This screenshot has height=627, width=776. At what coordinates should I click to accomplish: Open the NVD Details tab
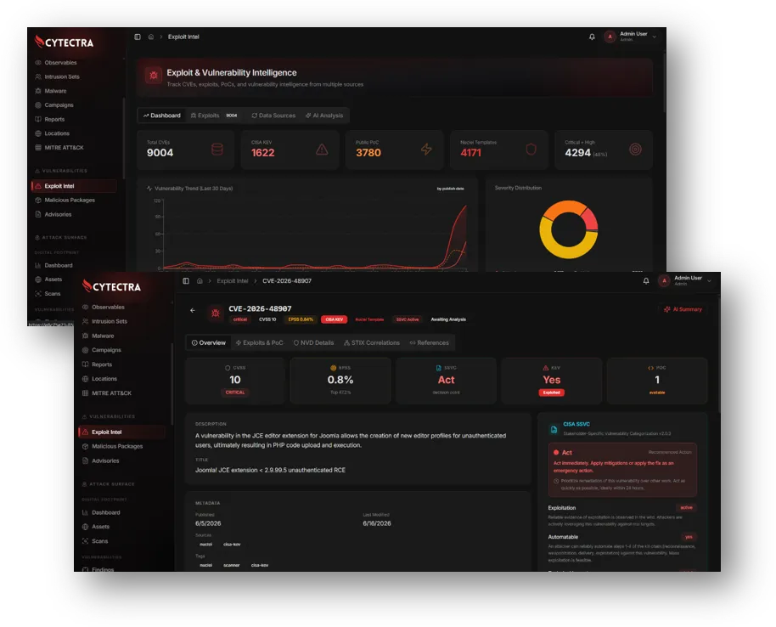coord(314,342)
